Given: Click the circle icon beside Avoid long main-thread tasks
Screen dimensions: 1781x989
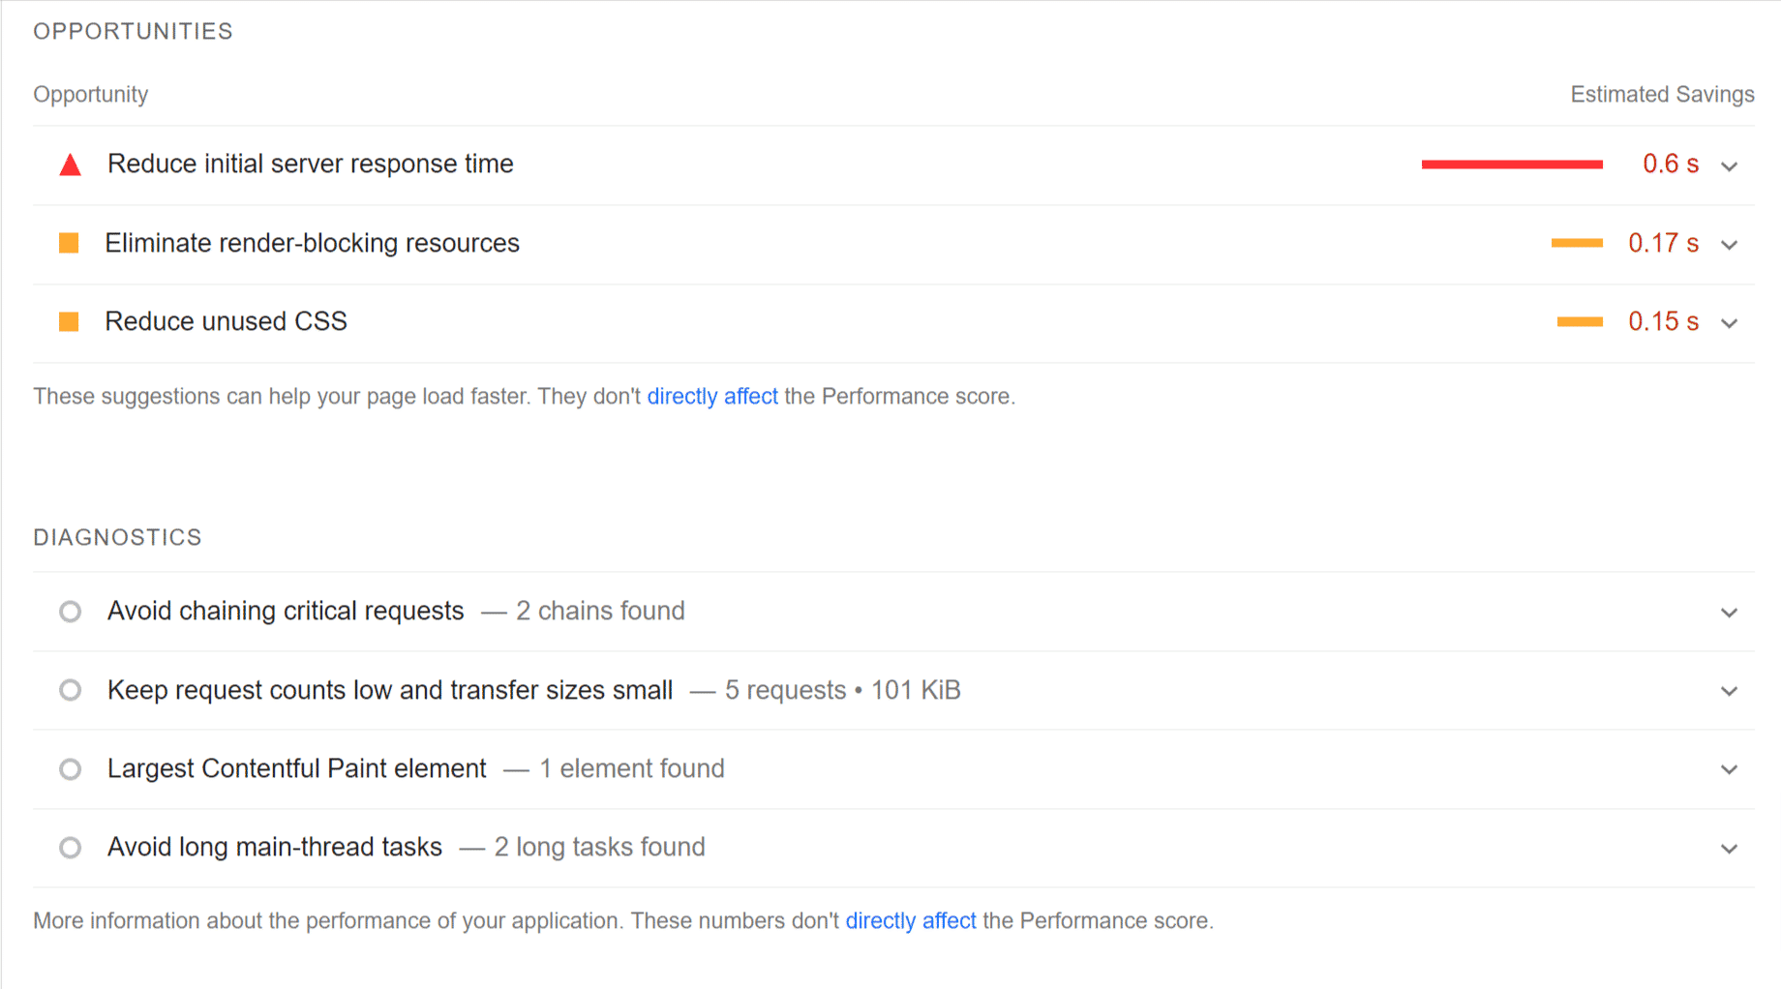Looking at the screenshot, I should pos(70,848).
